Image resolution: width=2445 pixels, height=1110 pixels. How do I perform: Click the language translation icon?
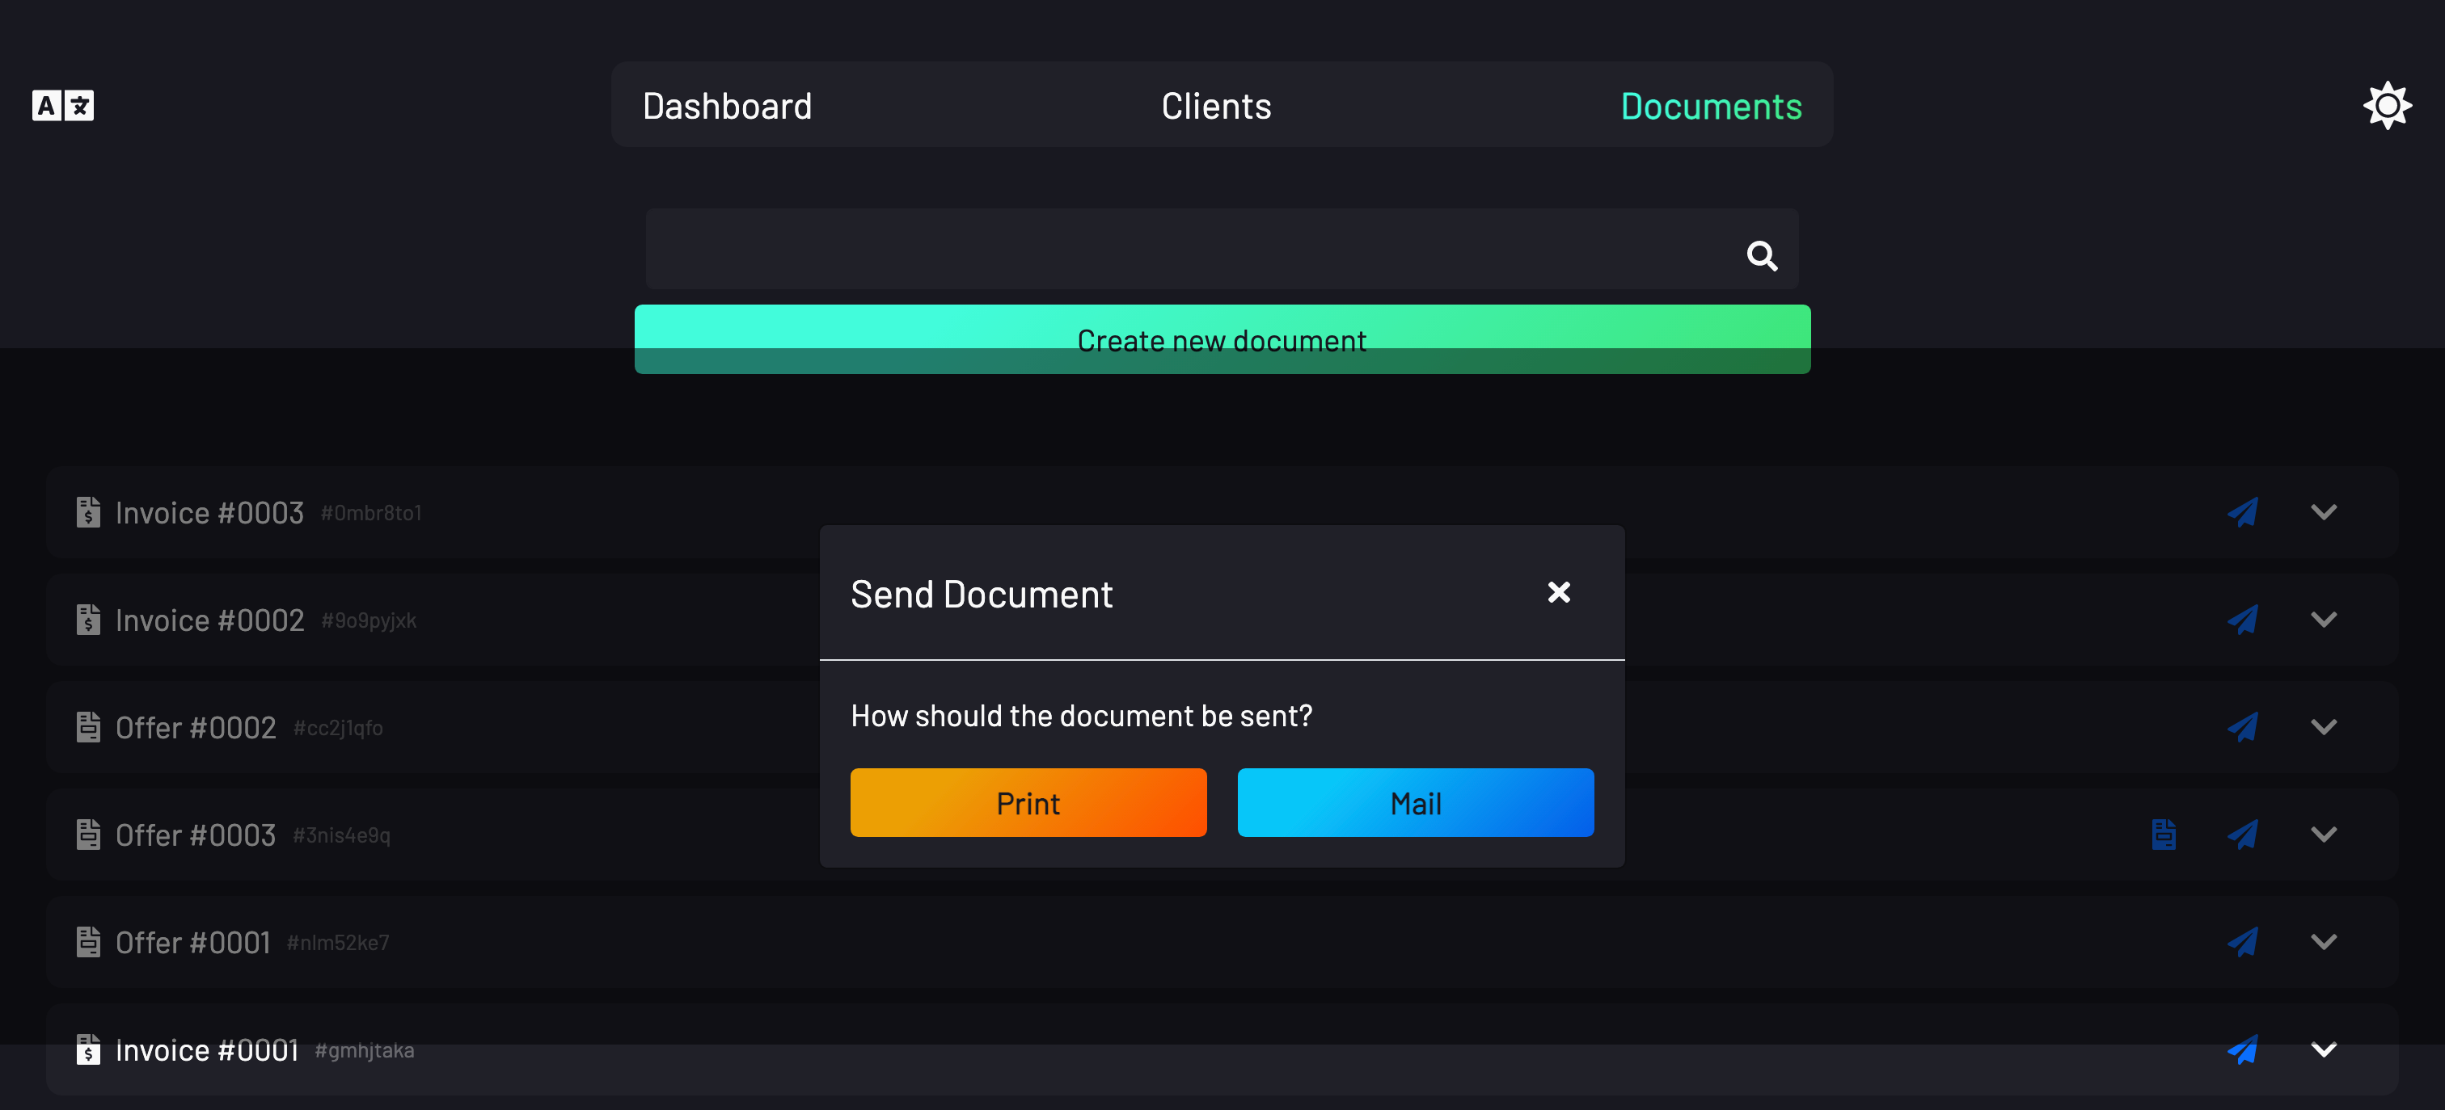pyautogui.click(x=62, y=105)
